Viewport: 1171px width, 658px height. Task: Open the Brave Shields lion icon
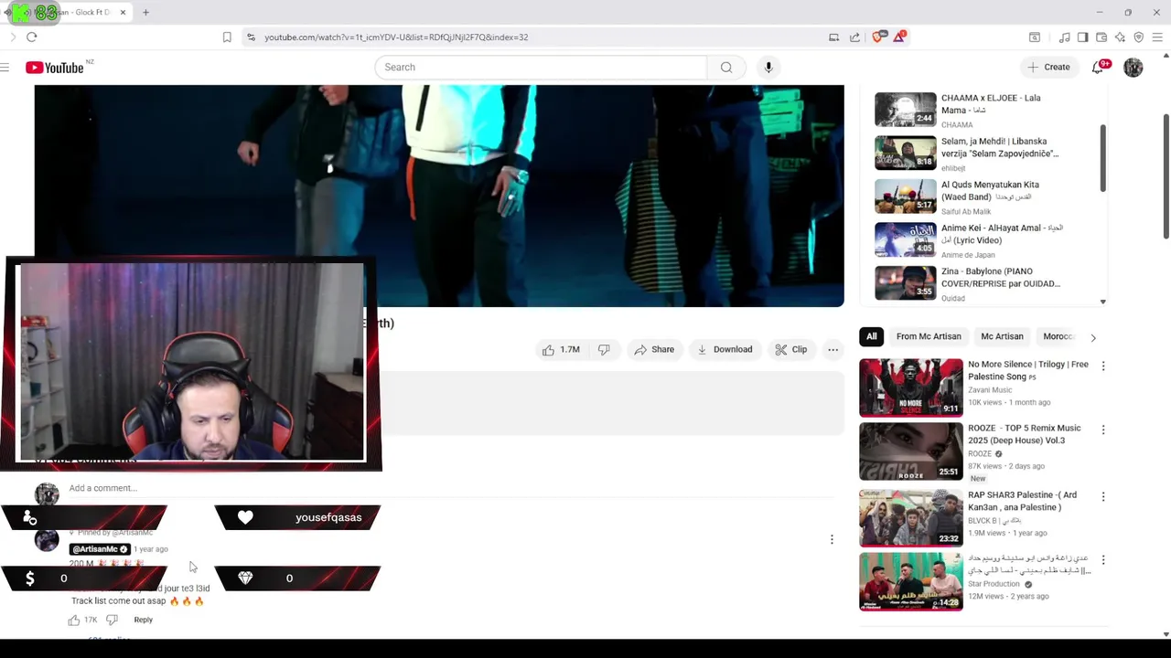tap(877, 37)
